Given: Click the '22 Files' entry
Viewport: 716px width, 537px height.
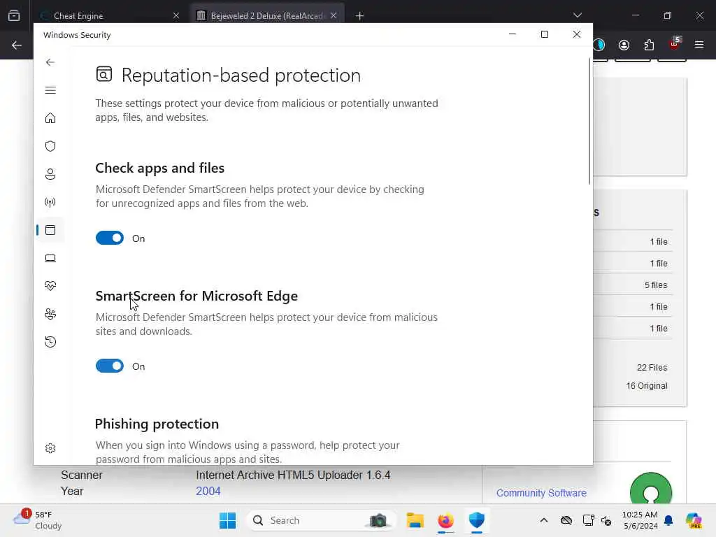Looking at the screenshot, I should (x=652, y=368).
